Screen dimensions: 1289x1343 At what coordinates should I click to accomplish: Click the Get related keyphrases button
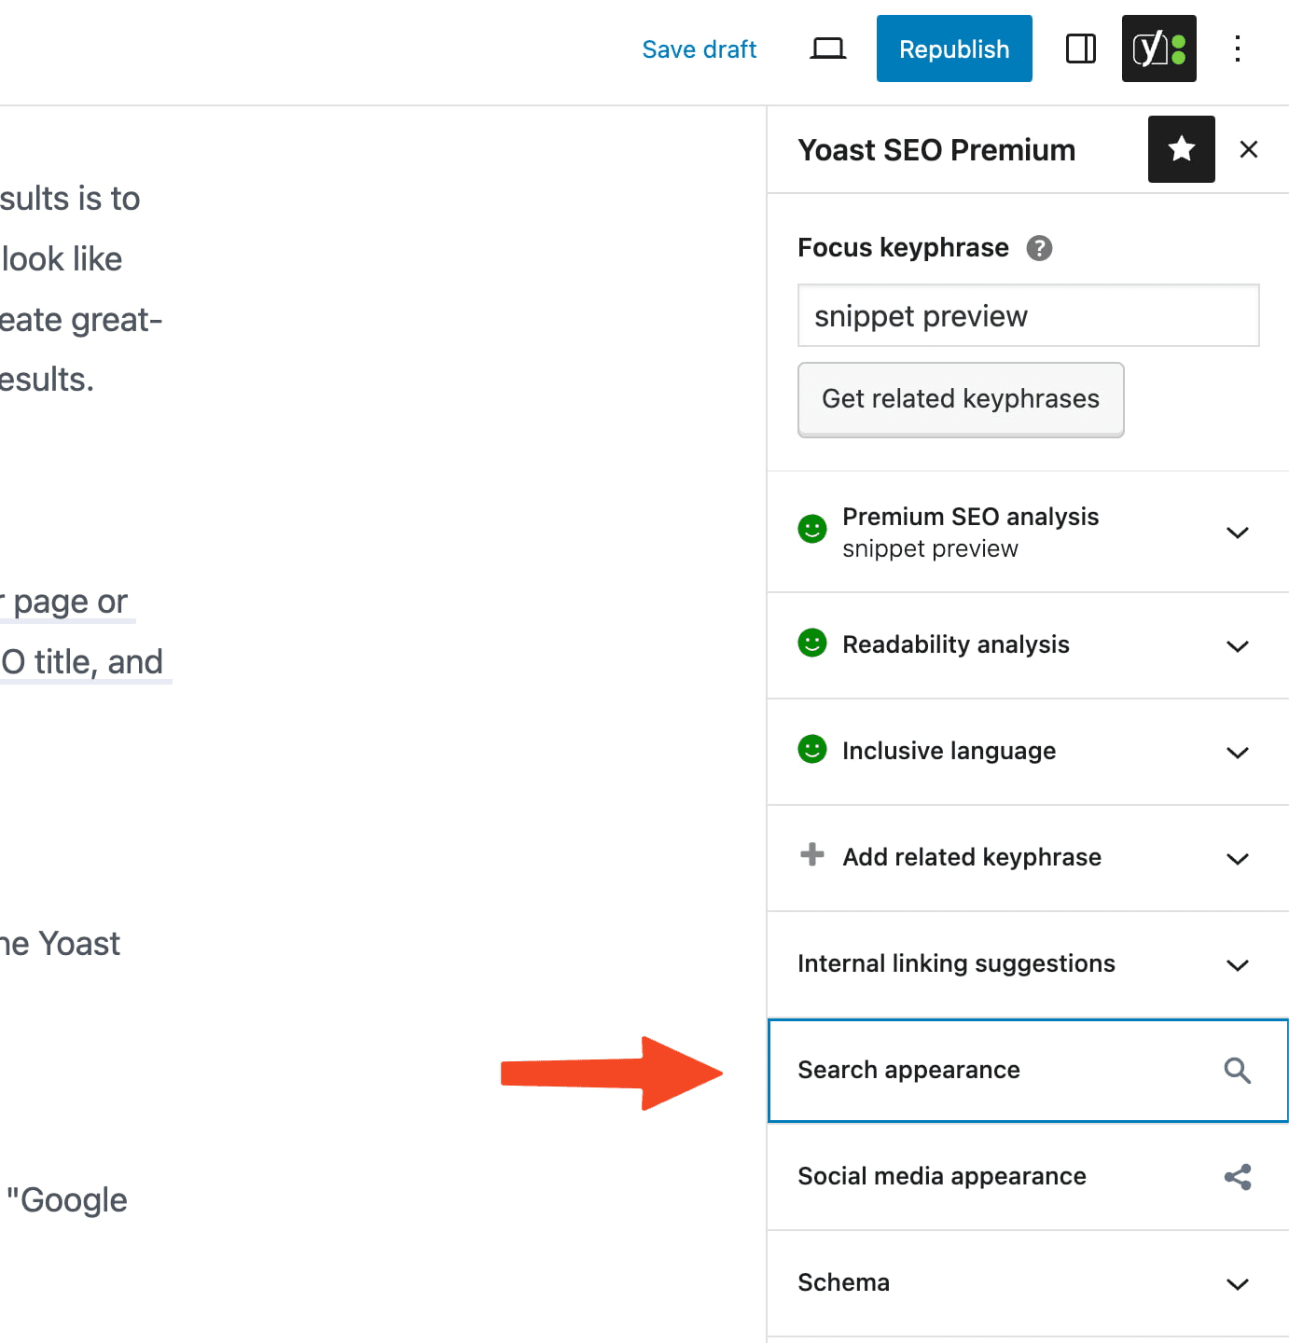coord(960,399)
